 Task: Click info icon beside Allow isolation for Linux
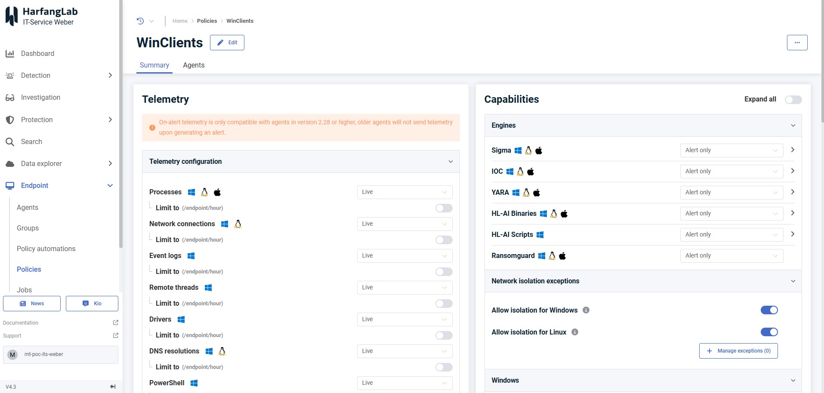(x=575, y=332)
